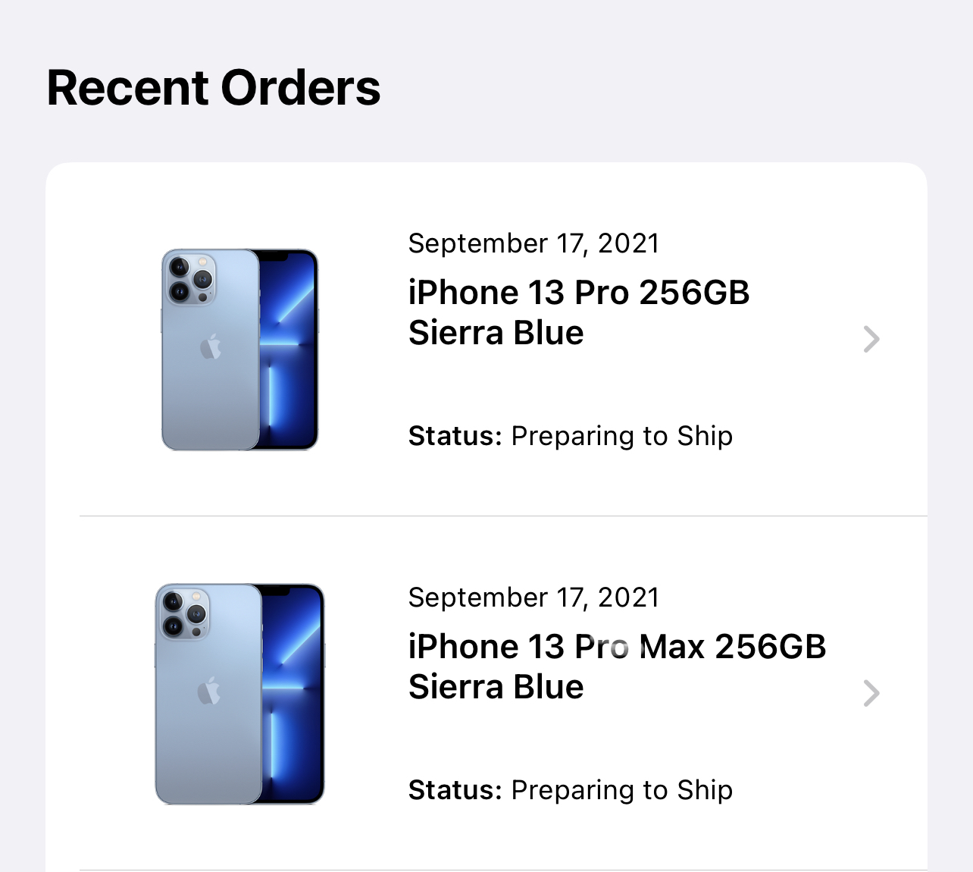Tap the Apple logo on iPhone 13 Pro Max image
The width and height of the screenshot is (973, 872).
(208, 691)
